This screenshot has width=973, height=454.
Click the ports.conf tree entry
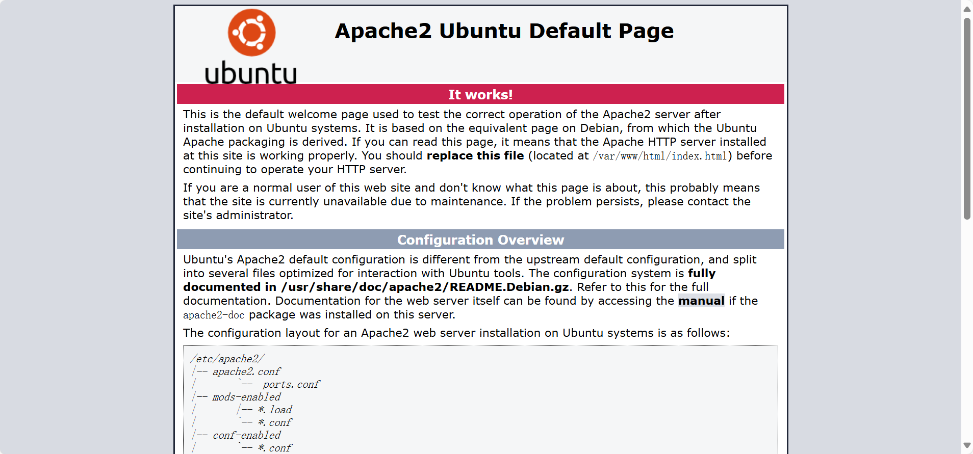click(x=291, y=384)
